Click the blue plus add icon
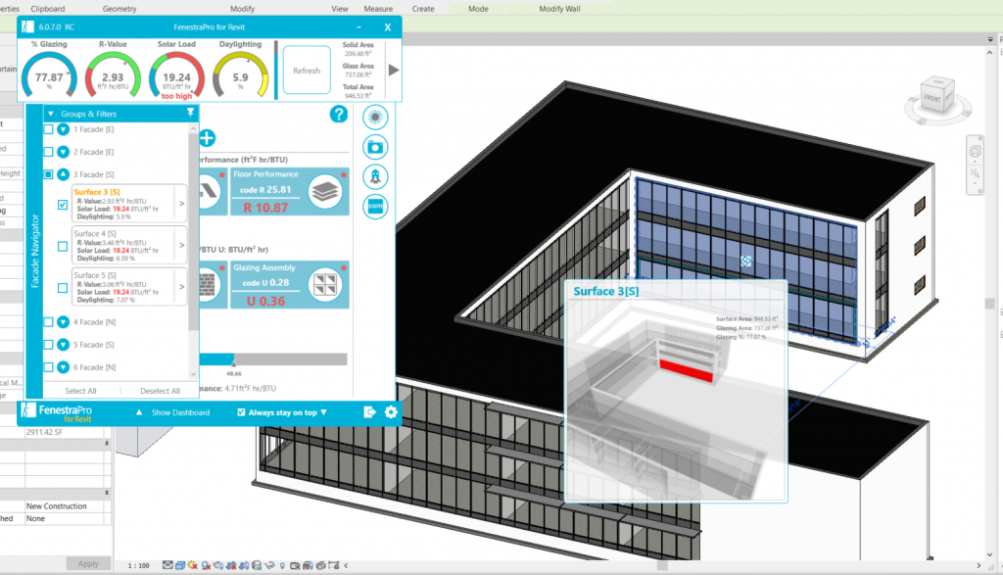The height and width of the screenshot is (575, 1003). coord(207,138)
